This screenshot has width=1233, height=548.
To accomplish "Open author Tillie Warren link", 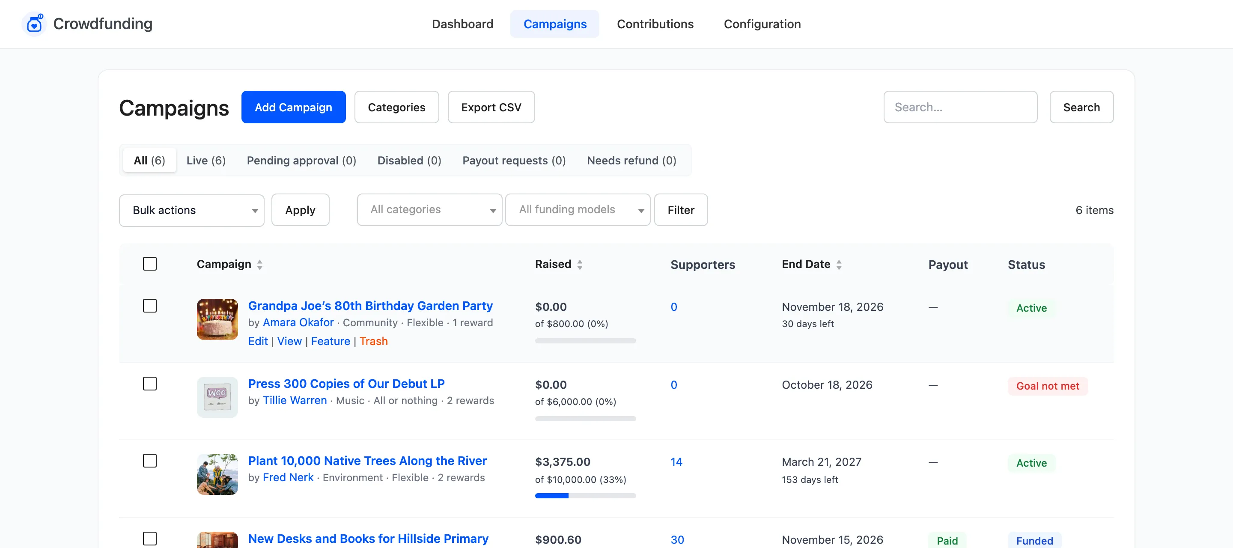I will [295, 401].
